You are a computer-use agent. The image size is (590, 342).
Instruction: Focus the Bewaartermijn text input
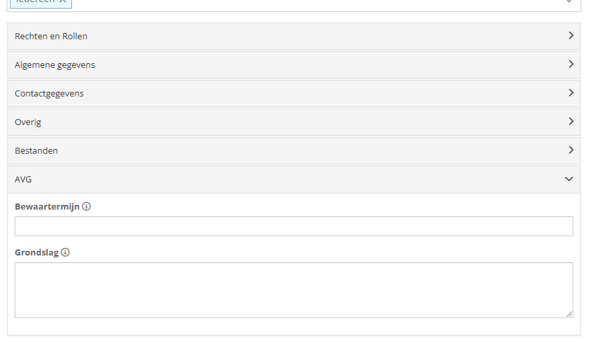pos(294,226)
